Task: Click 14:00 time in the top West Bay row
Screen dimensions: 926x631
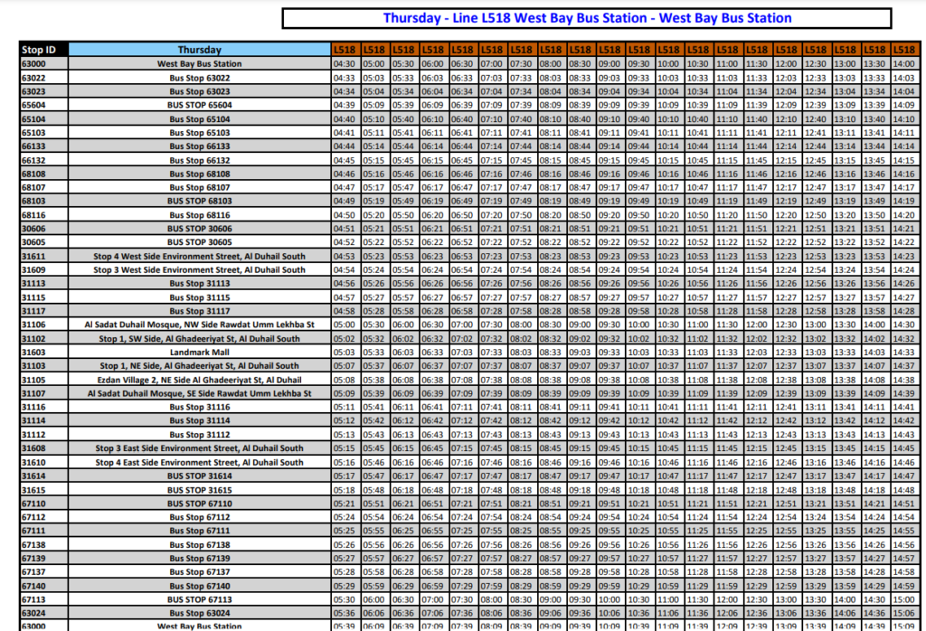Action: pos(903,64)
